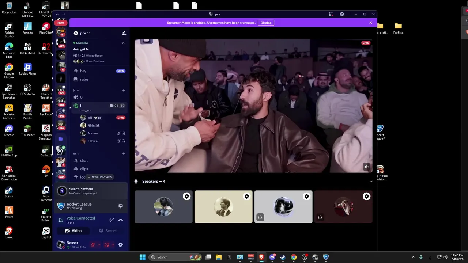Jump to NEW UNREADS
The image size is (468, 263).
coord(99,177)
